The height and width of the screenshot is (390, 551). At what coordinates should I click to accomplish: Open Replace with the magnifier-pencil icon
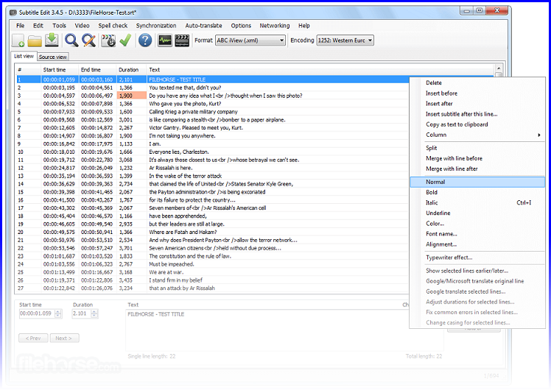pos(89,40)
